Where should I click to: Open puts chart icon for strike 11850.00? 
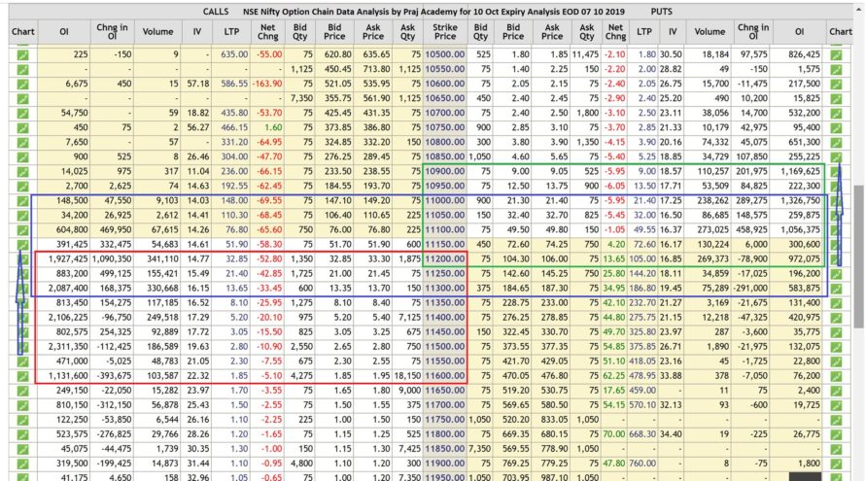(836, 450)
